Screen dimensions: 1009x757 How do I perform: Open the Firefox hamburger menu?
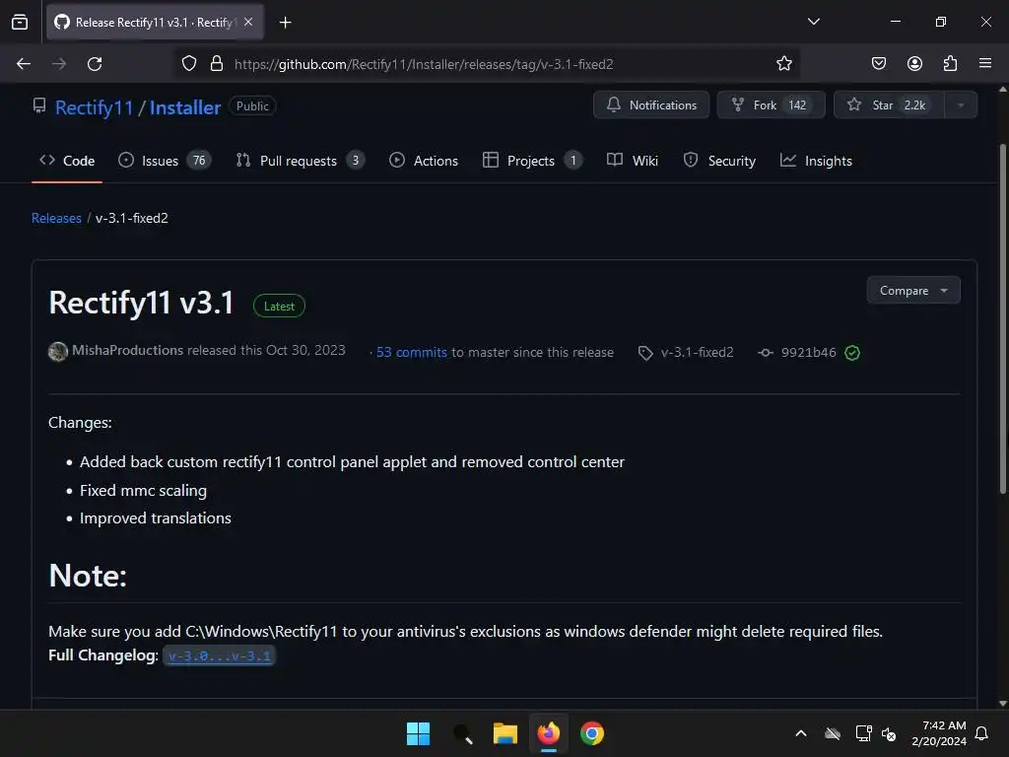coord(985,63)
